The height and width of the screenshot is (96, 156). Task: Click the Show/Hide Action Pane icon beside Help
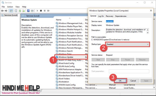point(32,11)
